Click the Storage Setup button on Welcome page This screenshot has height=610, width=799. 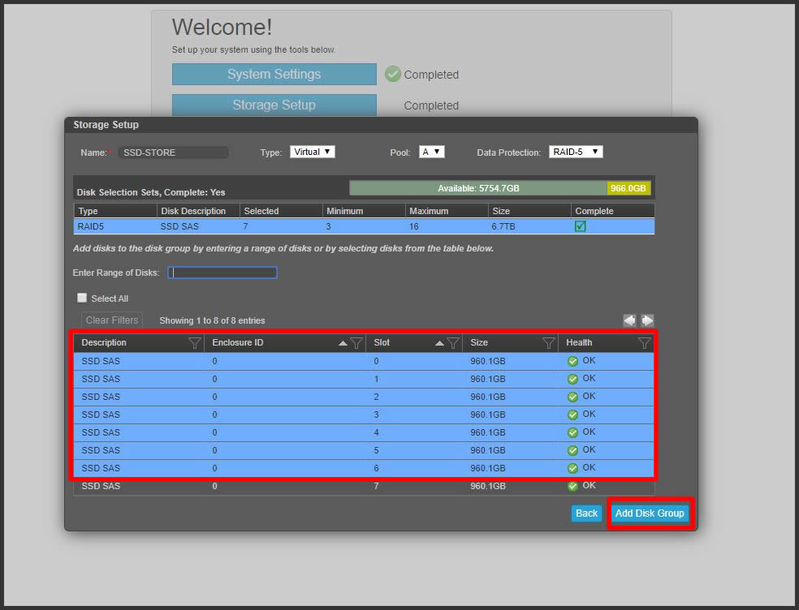(x=274, y=105)
